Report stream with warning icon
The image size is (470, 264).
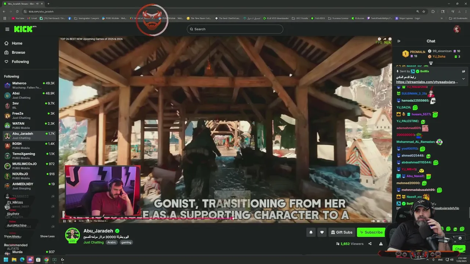[x=381, y=244]
